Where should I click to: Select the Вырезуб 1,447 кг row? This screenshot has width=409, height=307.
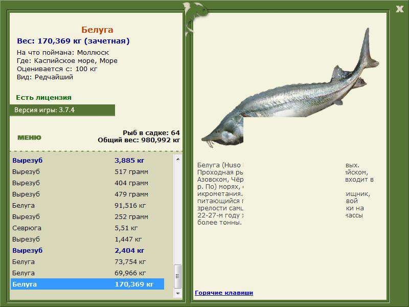coord(87,239)
